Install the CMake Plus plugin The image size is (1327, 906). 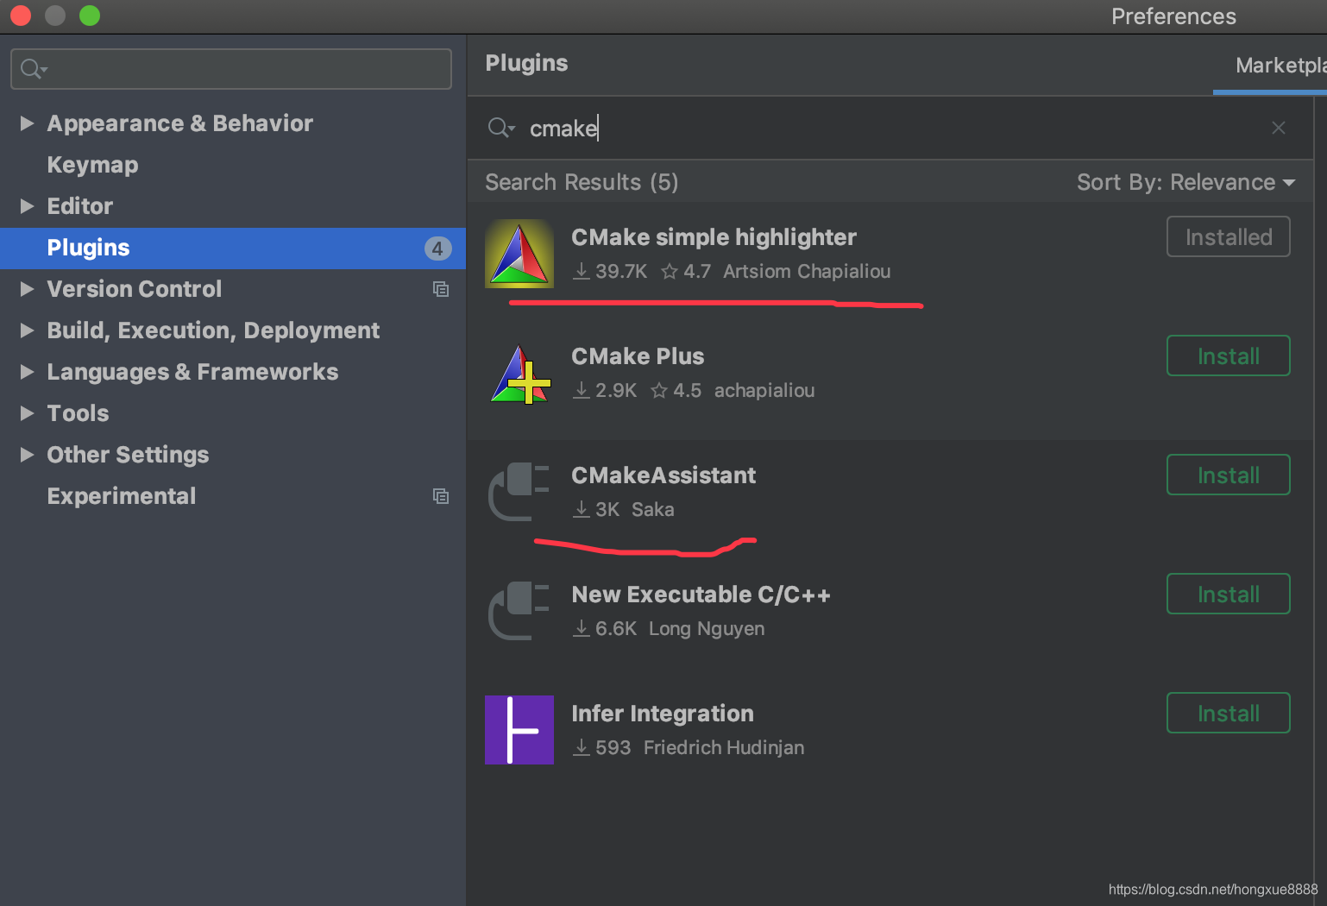(x=1229, y=355)
